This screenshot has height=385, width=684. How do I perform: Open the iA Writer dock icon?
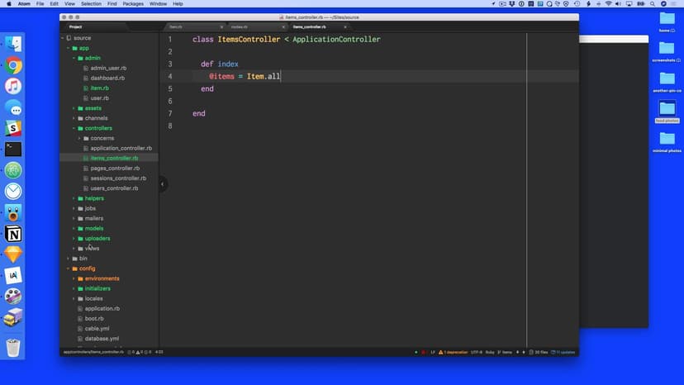(13, 276)
